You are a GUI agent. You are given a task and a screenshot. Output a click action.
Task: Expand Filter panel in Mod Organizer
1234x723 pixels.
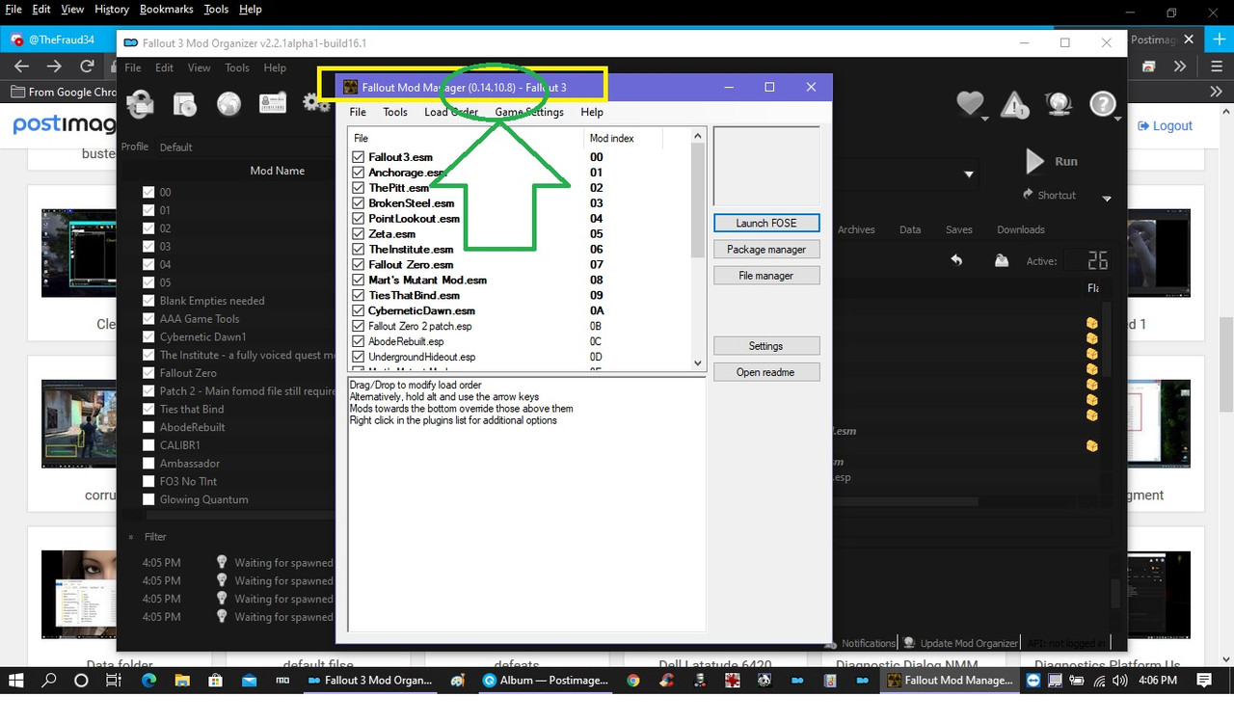click(x=132, y=537)
